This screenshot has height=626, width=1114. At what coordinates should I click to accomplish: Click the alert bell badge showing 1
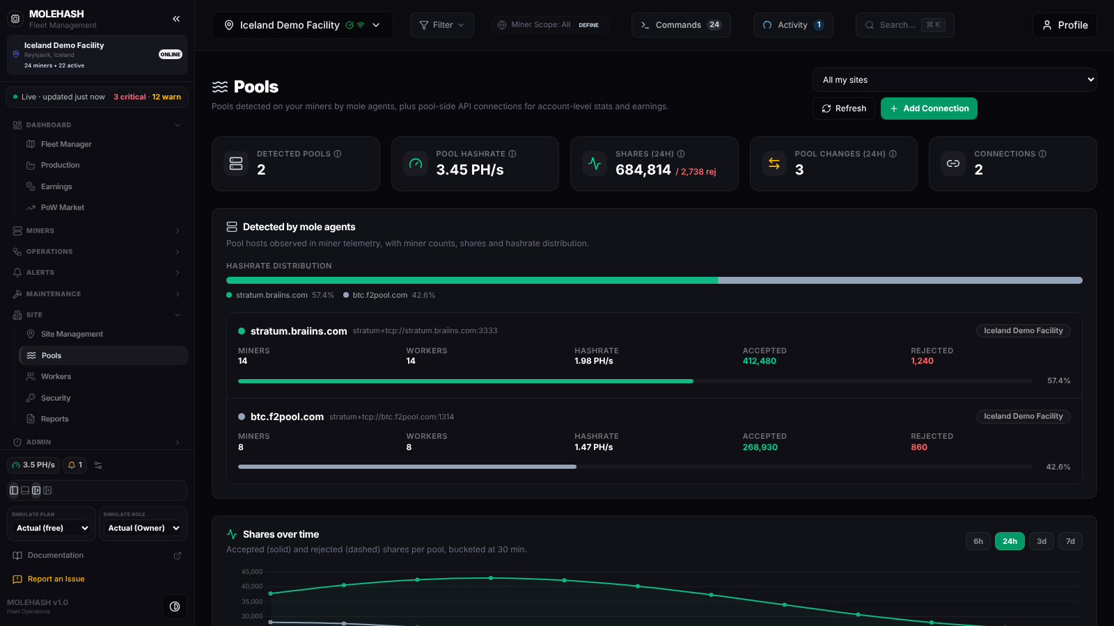click(75, 465)
